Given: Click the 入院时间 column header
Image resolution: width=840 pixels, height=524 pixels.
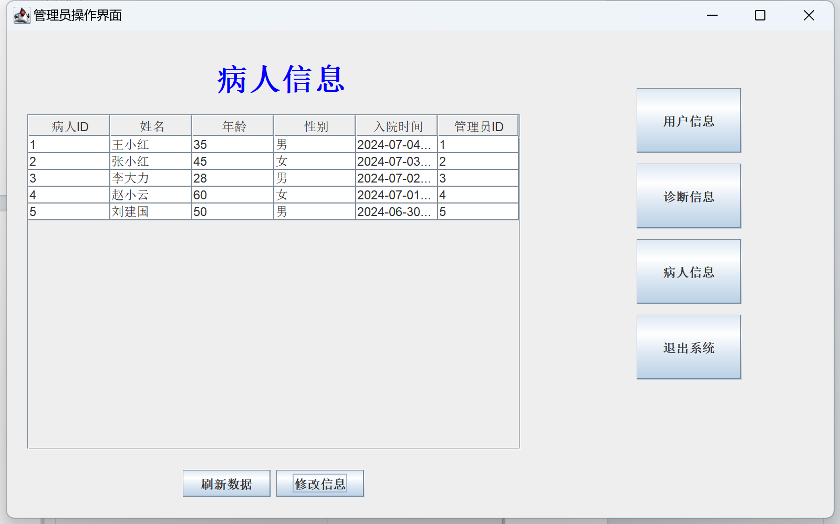Looking at the screenshot, I should tap(397, 126).
